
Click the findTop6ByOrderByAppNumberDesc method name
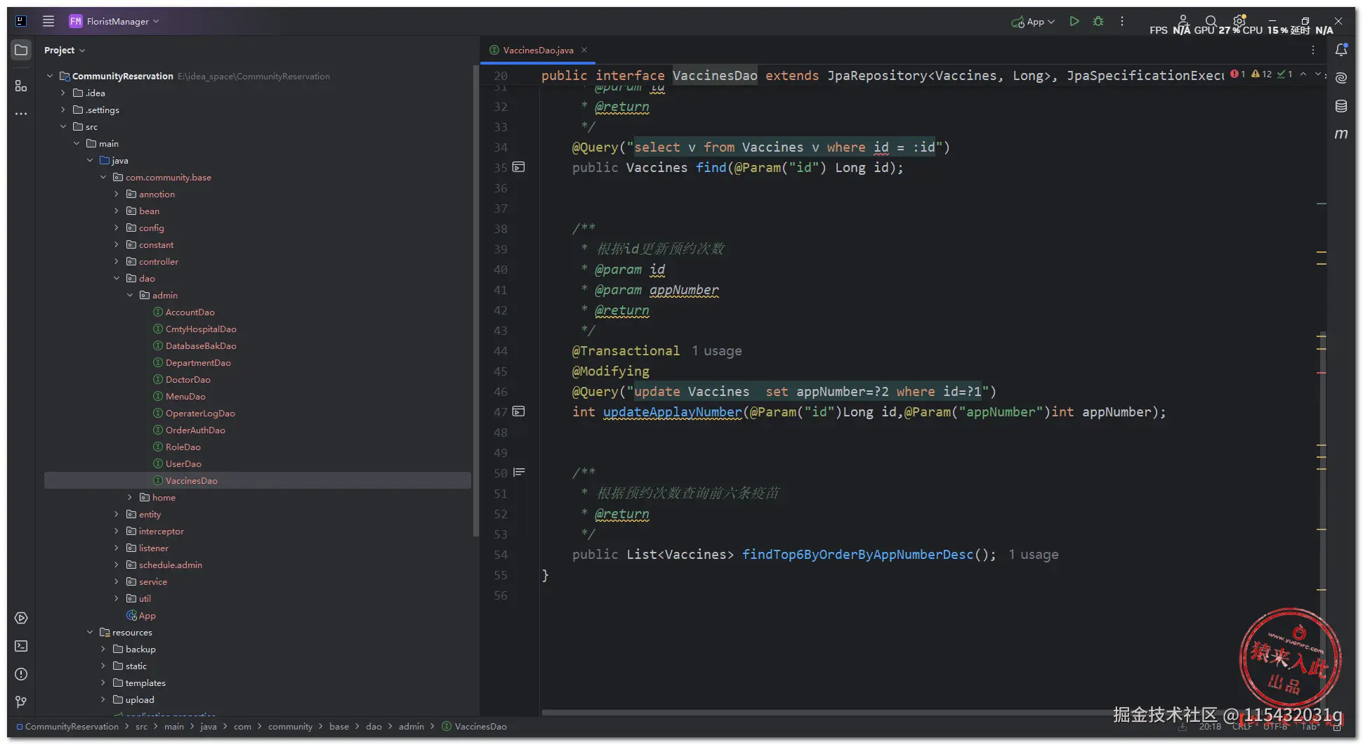point(858,555)
